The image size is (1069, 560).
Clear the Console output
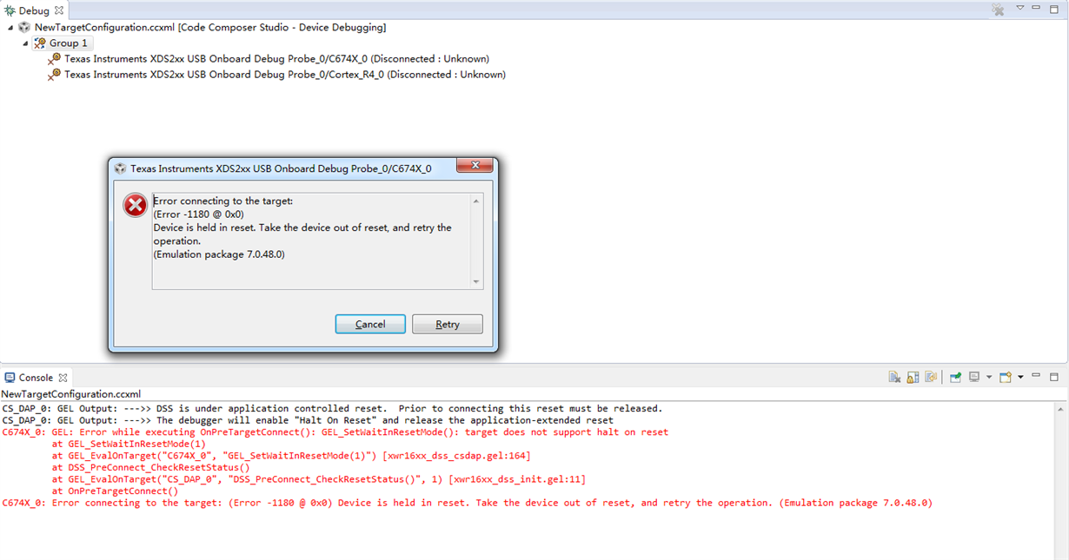[x=894, y=377]
